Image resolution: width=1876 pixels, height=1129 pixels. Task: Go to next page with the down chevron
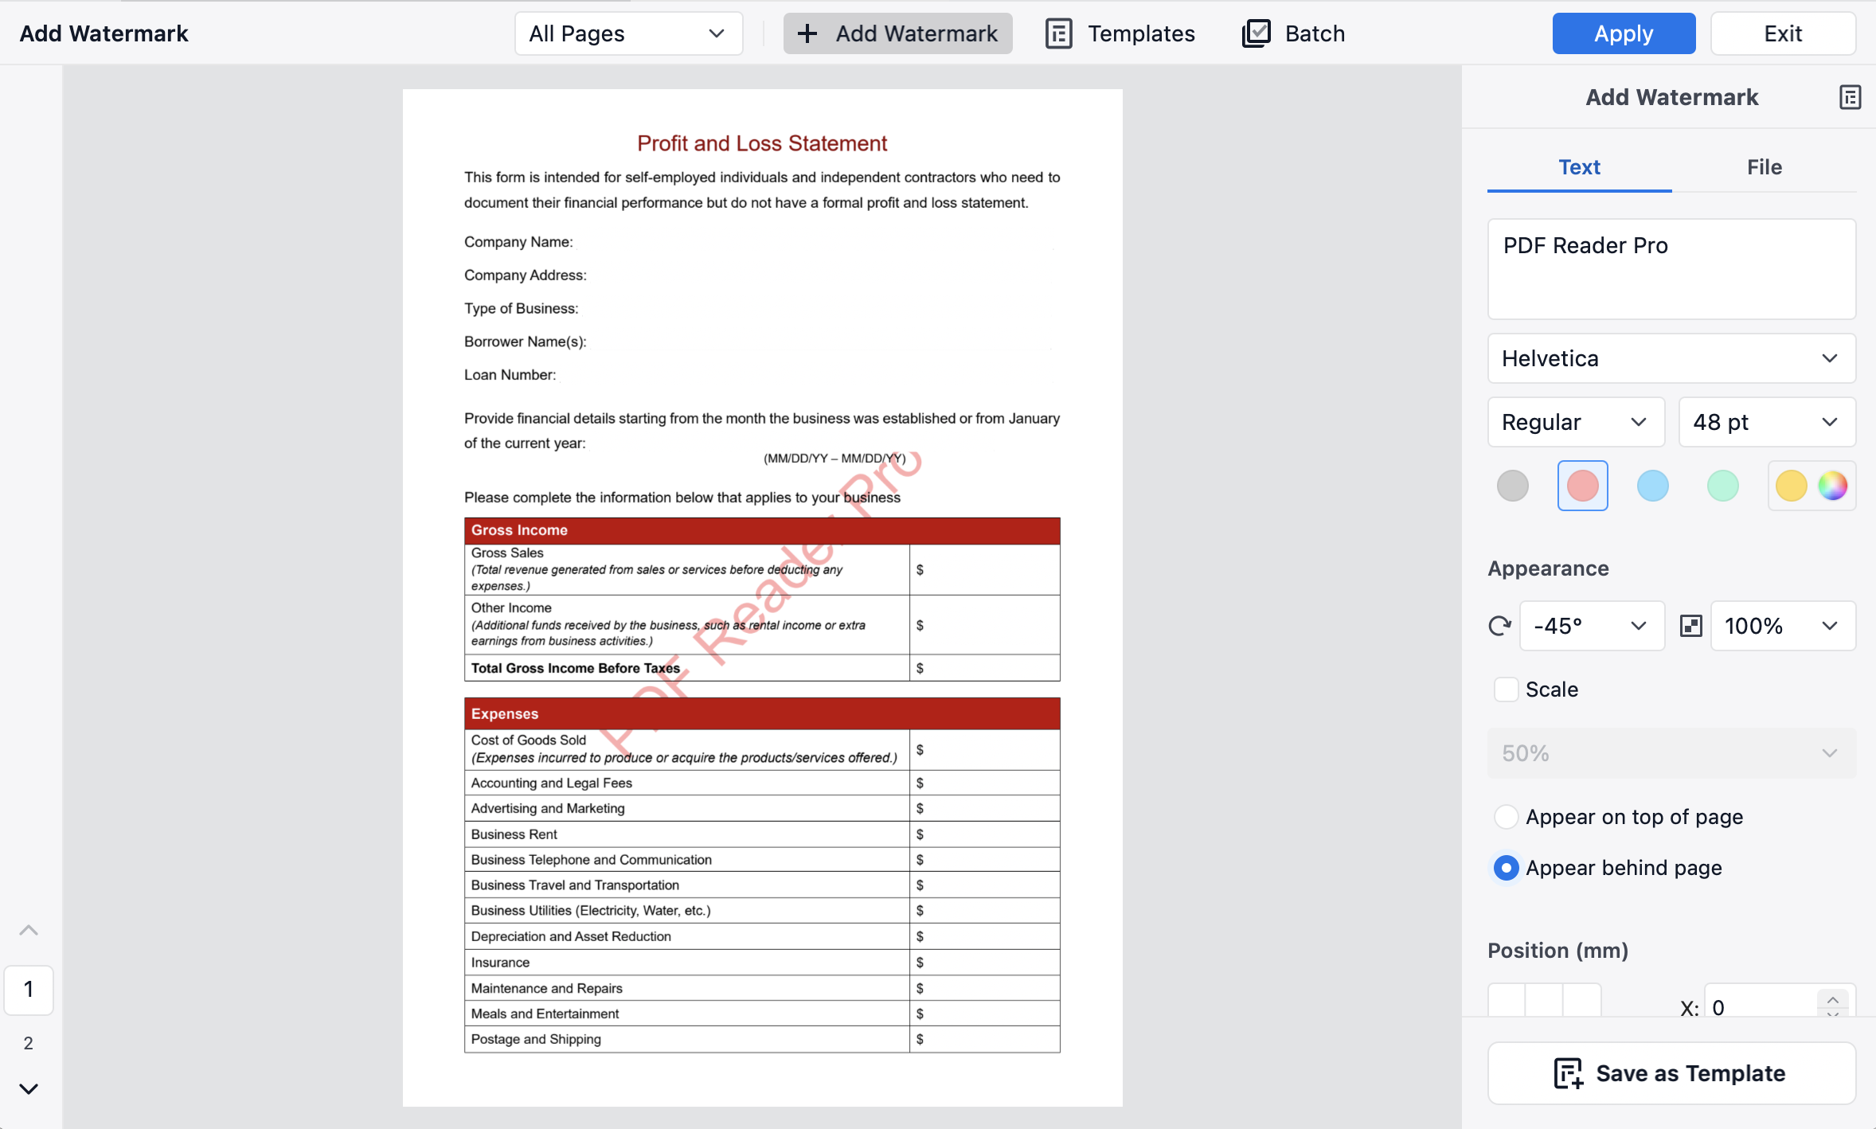(29, 1088)
